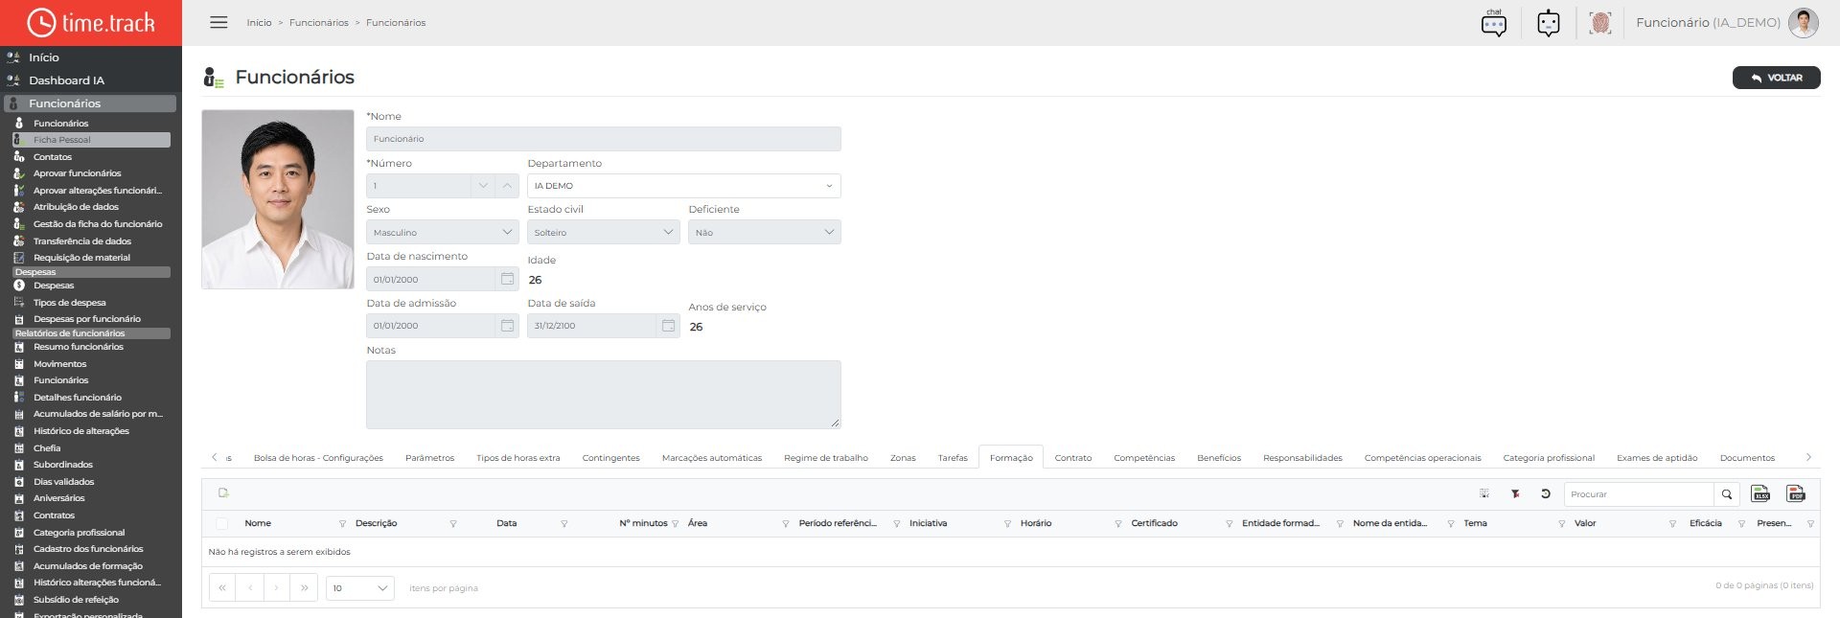Click the fingerprint icon in the header
Screen dimensions: 1840x618
[1599, 23]
